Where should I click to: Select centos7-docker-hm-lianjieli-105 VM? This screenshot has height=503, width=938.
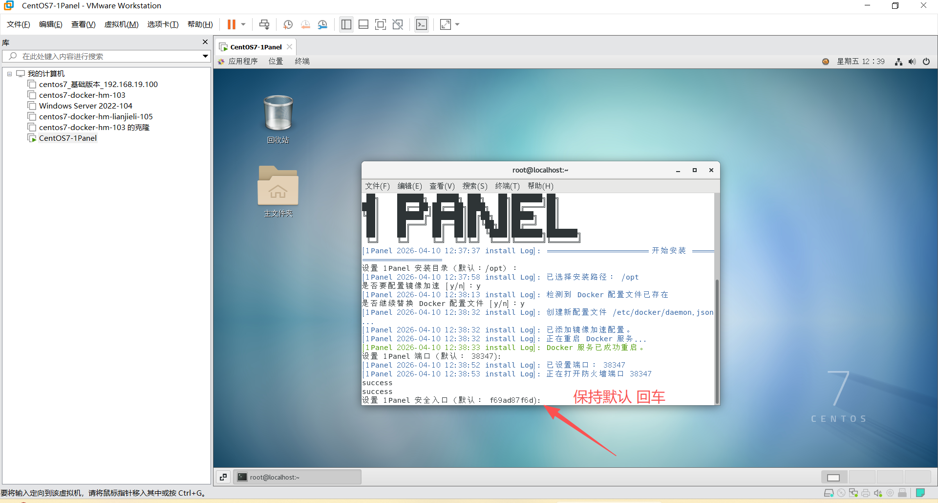(x=96, y=117)
